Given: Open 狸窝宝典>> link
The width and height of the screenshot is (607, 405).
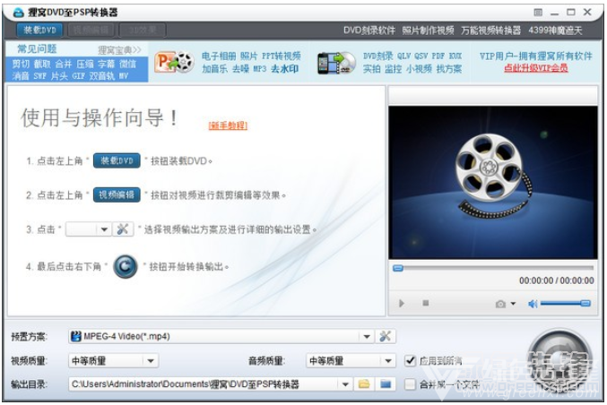Looking at the screenshot, I should [x=119, y=49].
